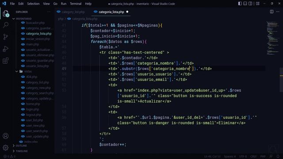Open user_list.php in vistas folder

[34, 120]
